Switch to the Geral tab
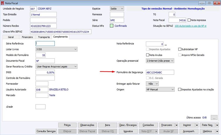This screenshot has width=221, height=135. point(11,37)
